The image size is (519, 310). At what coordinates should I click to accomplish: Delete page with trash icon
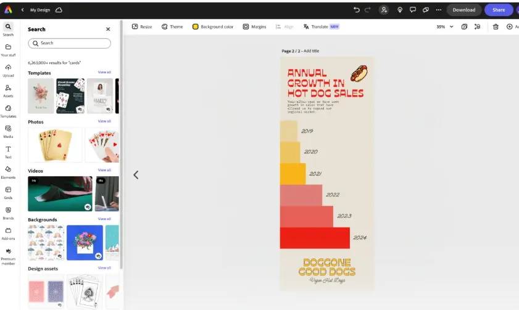496,27
